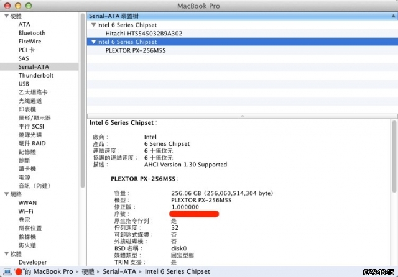This screenshot has height=277, width=398.
Task: Open 卷宗 volumes item
Action: click(24, 220)
